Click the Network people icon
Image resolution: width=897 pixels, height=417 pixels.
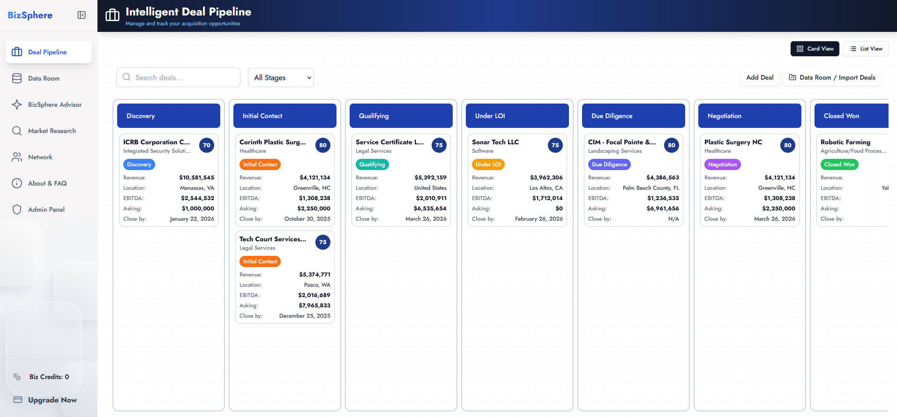tap(17, 157)
